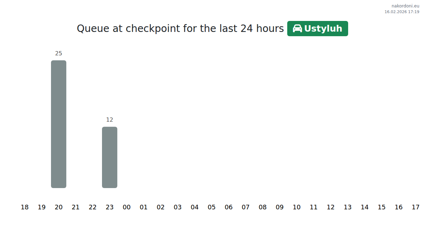Select the 06 hour label
The image size is (425, 231).
[228, 207]
